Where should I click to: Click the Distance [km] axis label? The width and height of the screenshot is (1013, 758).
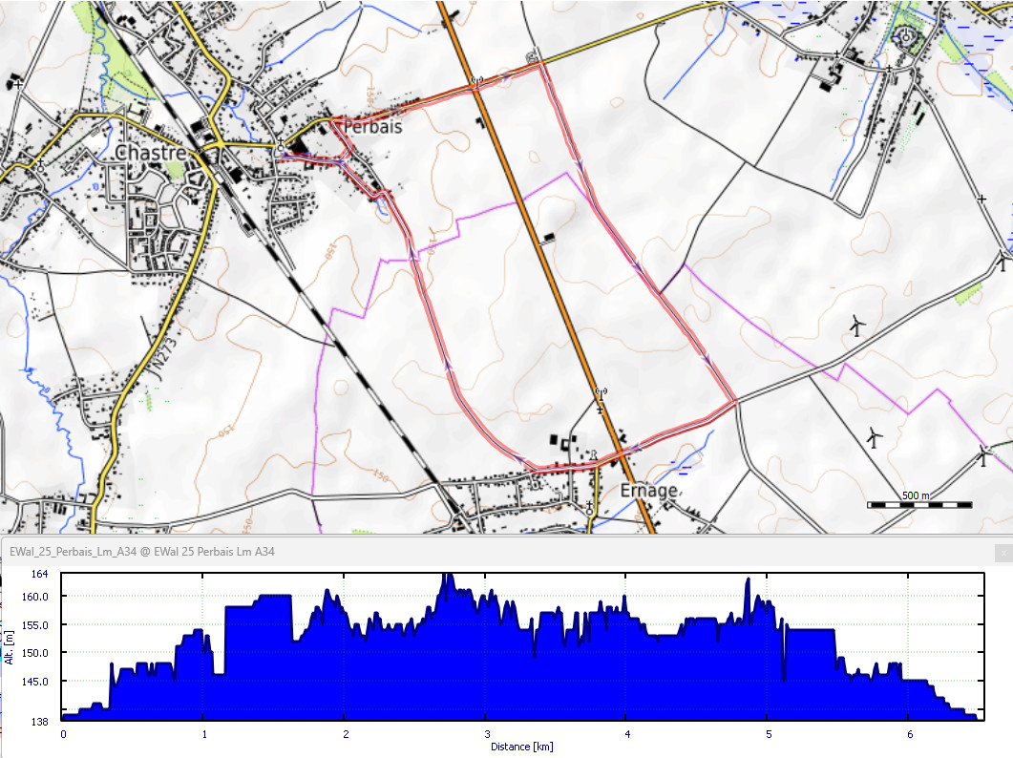(x=521, y=747)
